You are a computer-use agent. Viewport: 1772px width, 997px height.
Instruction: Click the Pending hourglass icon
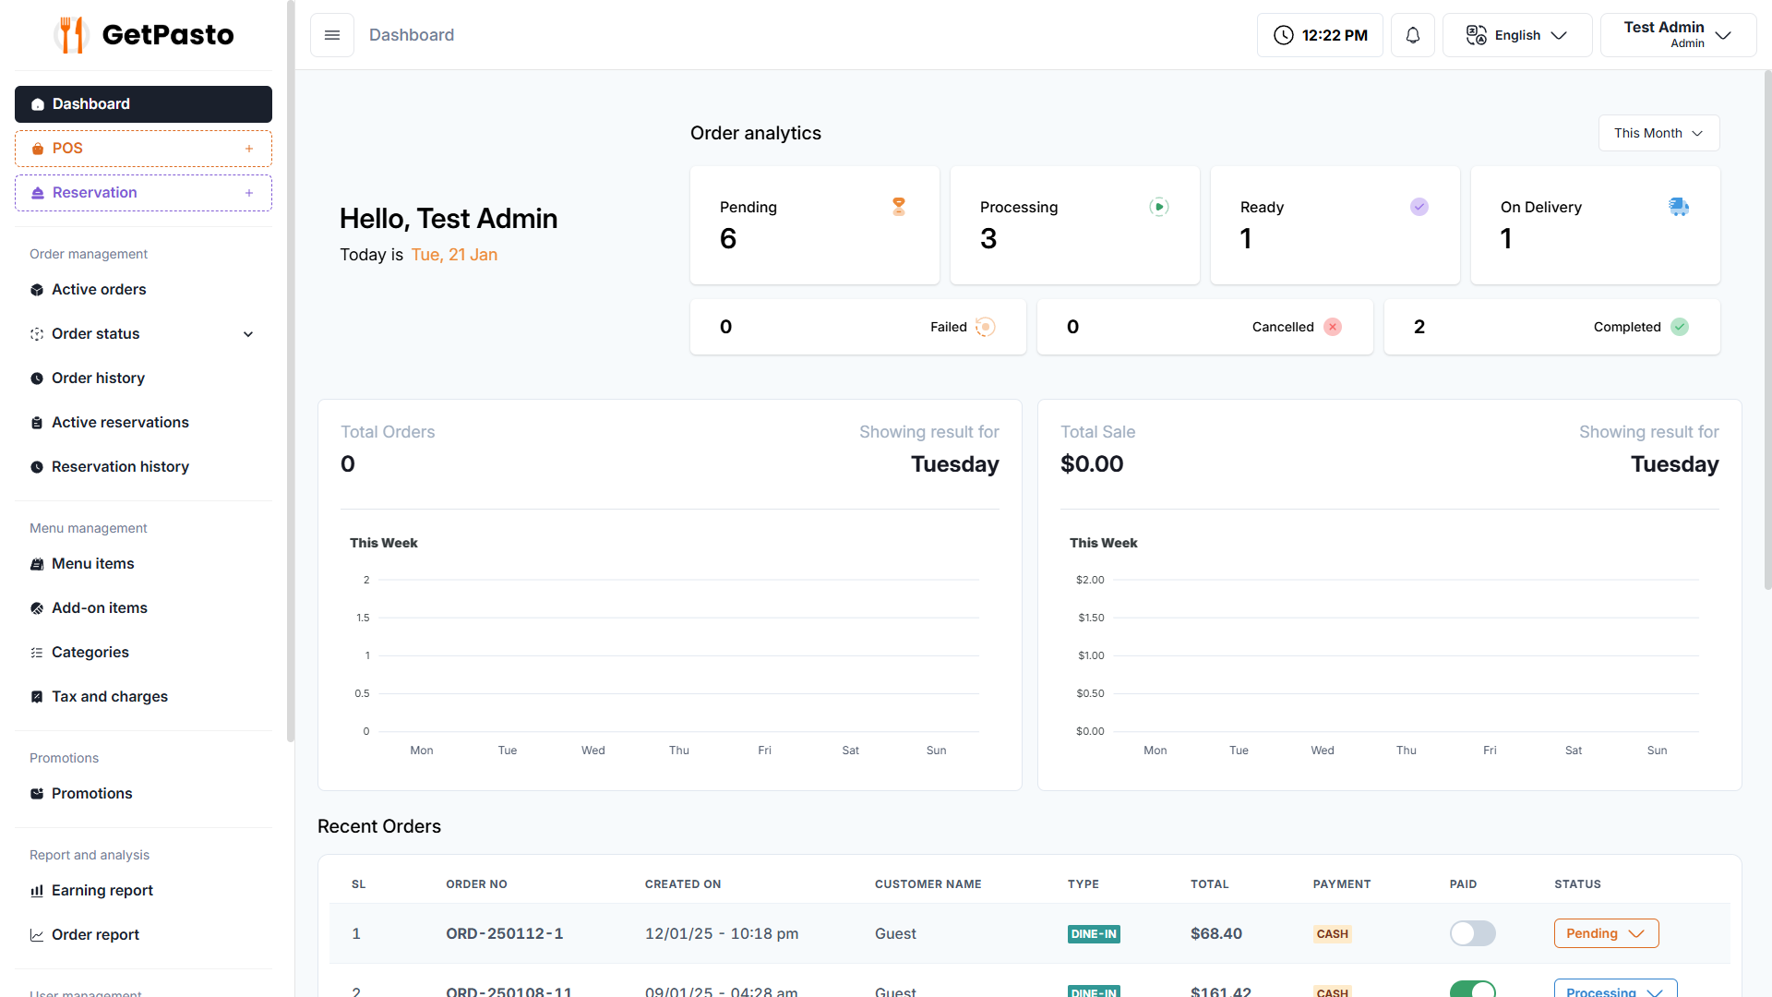(x=898, y=207)
